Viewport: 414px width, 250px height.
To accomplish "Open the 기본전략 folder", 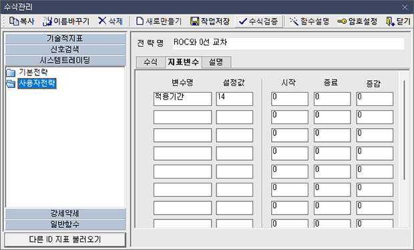I will tap(33, 72).
